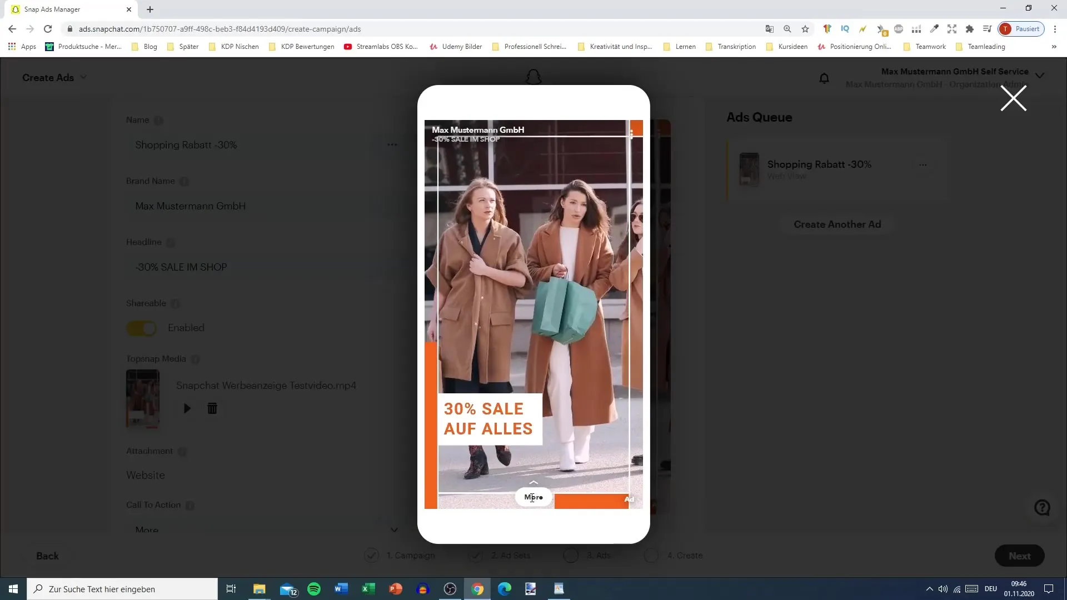
Task: Show the Headline info icon
Action: (171, 243)
